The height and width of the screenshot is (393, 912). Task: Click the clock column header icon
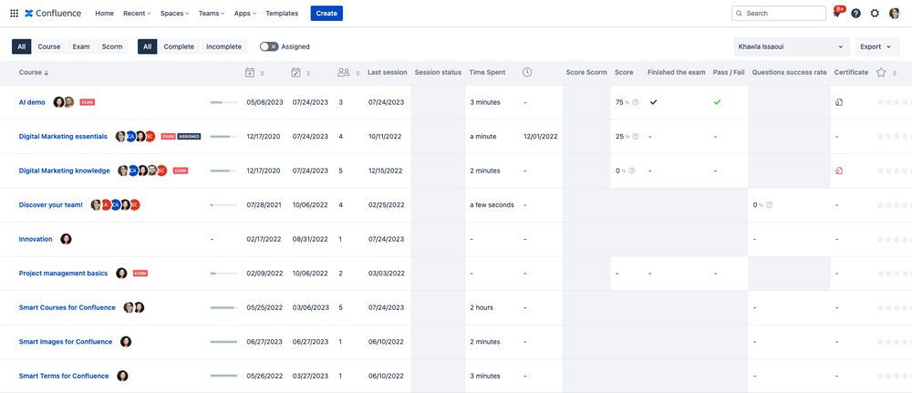coord(527,73)
